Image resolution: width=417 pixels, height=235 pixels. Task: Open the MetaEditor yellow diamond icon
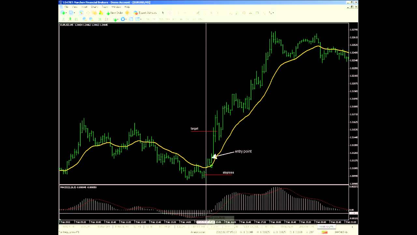click(x=127, y=13)
